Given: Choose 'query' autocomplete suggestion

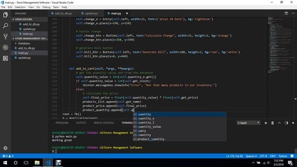Looking at the screenshot, I should (180, 131).
